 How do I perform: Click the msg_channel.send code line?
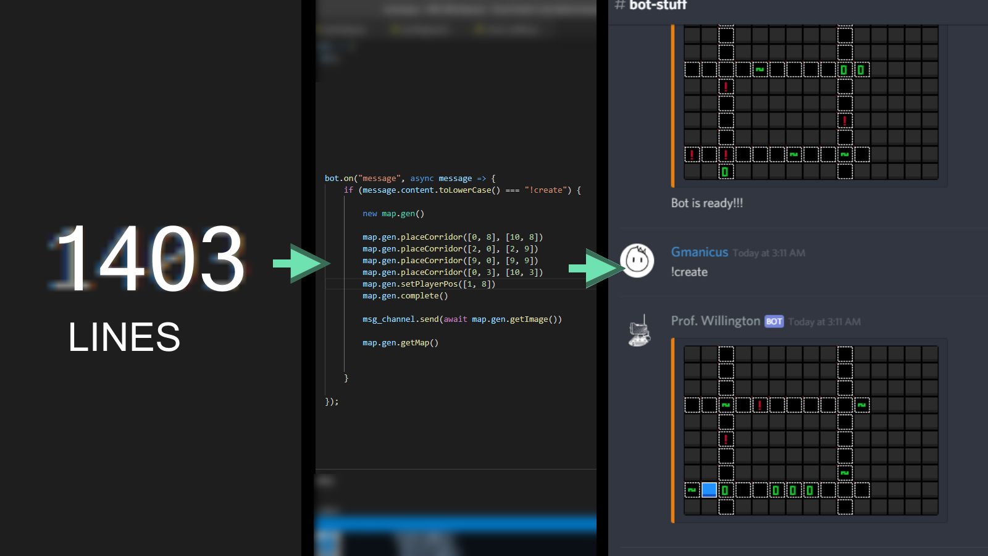(x=461, y=319)
